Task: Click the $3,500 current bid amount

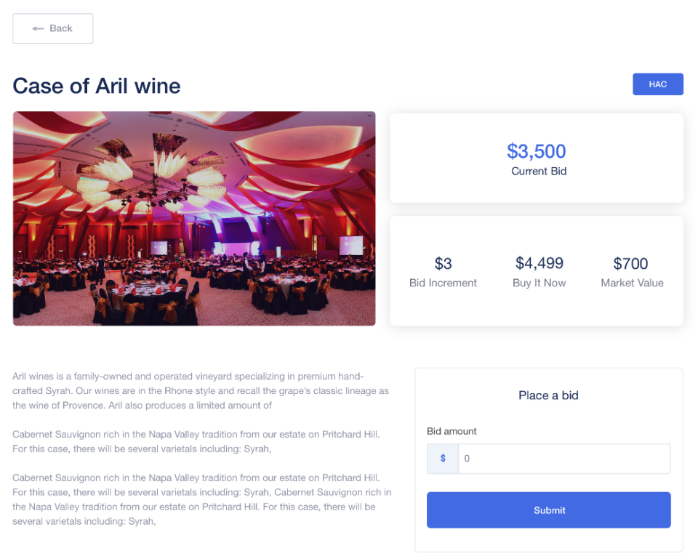Action: point(537,151)
